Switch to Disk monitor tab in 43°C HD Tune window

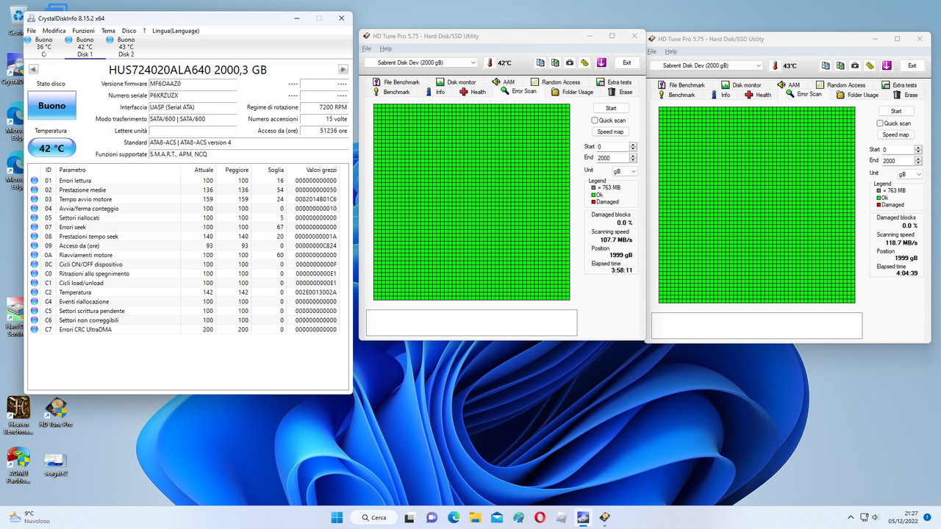pyautogui.click(x=740, y=85)
